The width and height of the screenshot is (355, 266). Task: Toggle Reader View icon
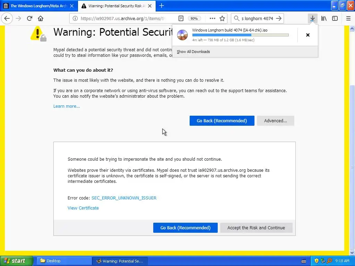181,18
